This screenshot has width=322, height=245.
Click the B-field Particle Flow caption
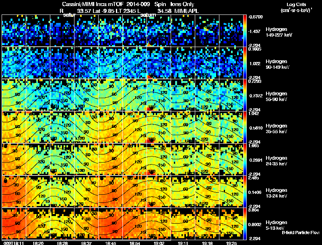(301, 233)
